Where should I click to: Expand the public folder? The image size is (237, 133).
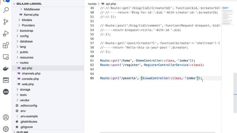click(17, 52)
